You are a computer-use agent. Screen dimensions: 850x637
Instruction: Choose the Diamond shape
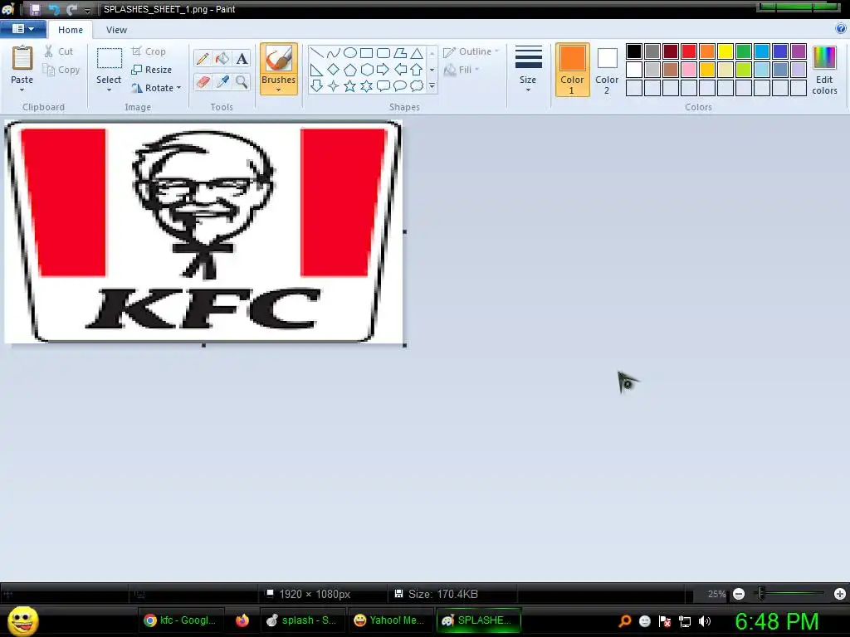coord(334,70)
